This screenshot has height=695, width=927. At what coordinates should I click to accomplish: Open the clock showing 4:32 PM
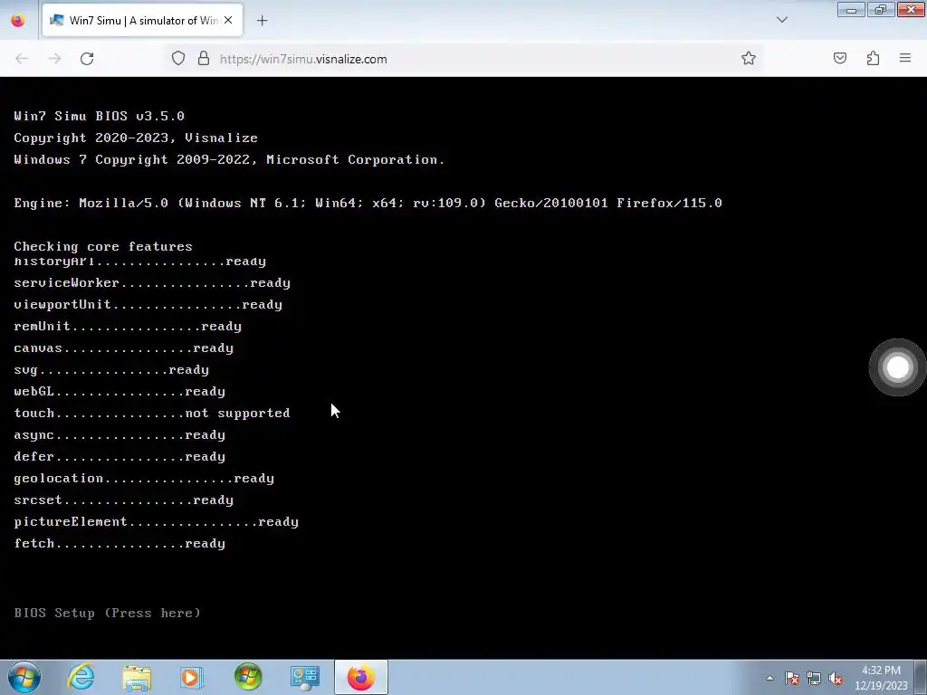point(881,678)
